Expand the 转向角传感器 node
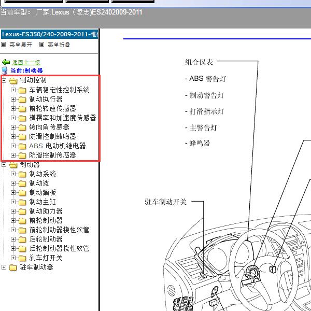 pos(13,127)
